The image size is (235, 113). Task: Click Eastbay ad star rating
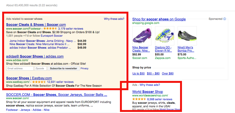click(39, 82)
